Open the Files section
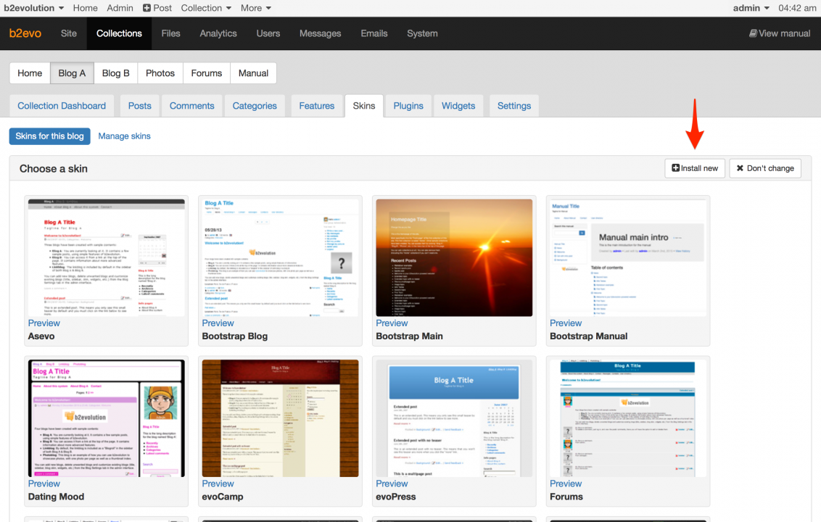Viewport: 821px width, 522px height. (x=170, y=33)
